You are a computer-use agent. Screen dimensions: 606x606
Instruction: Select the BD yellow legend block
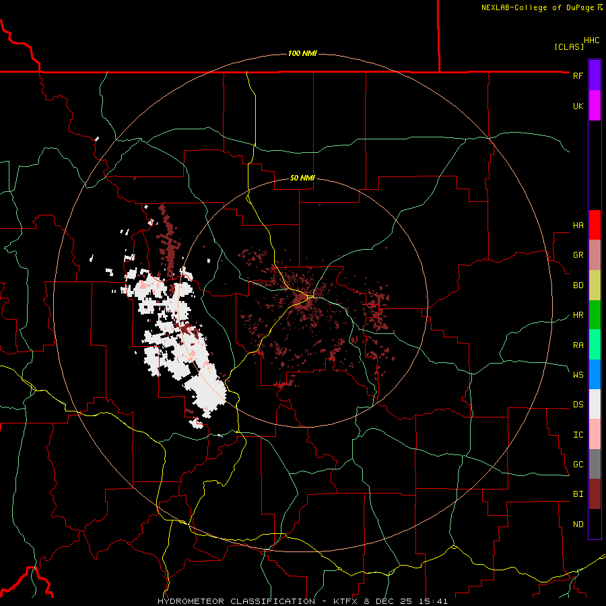(595, 285)
